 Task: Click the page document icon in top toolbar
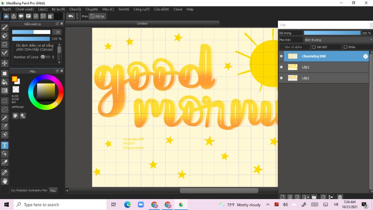(x=36, y=16)
